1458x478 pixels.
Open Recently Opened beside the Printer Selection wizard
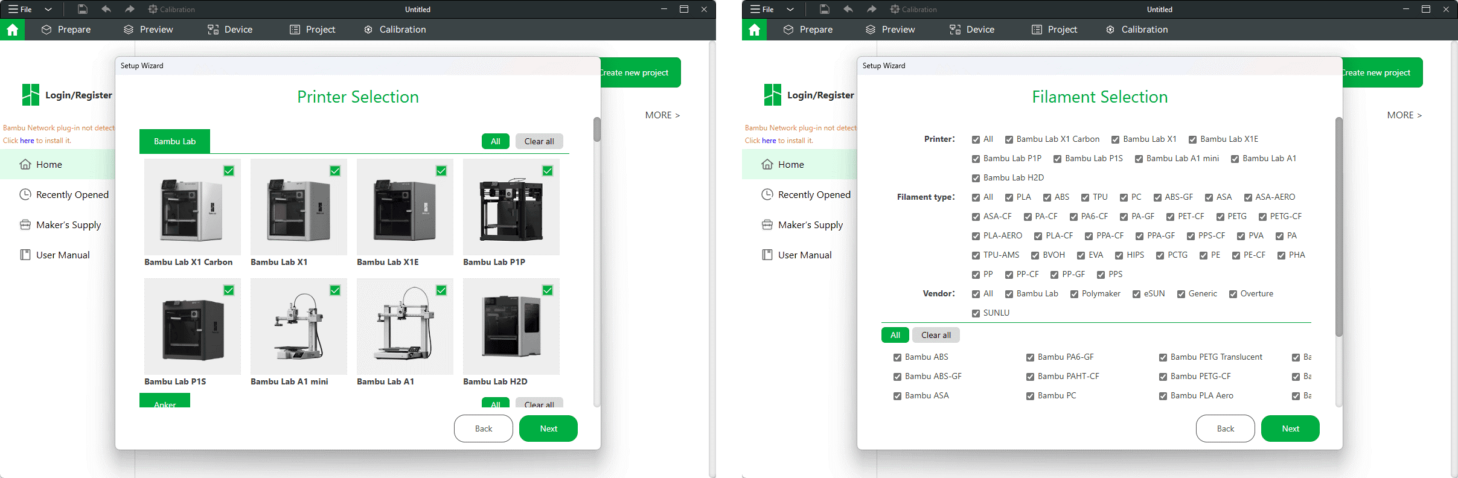(x=72, y=195)
